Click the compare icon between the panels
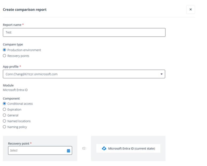This screenshot has height=166, width=207. [x=84, y=148]
